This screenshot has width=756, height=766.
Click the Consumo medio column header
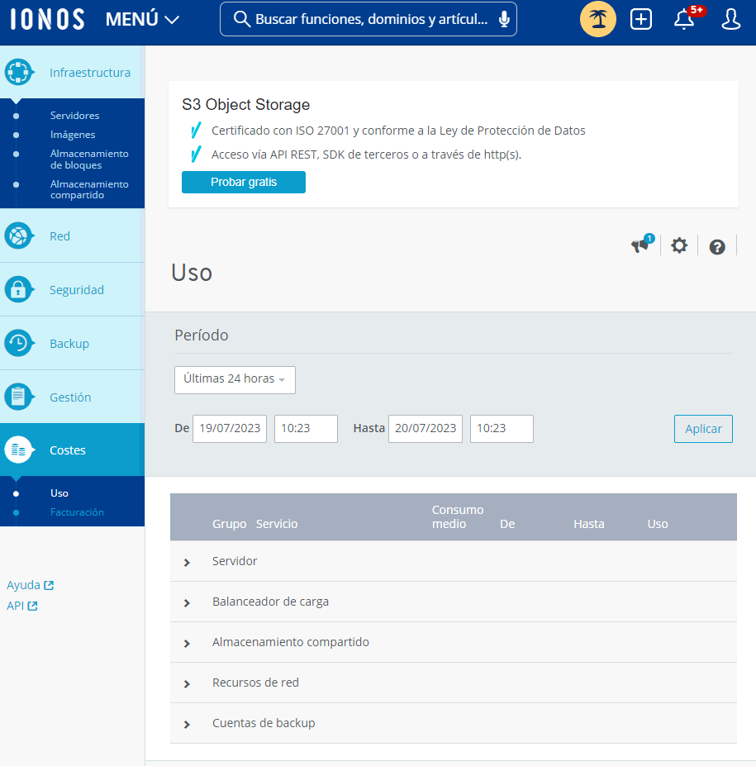point(458,516)
